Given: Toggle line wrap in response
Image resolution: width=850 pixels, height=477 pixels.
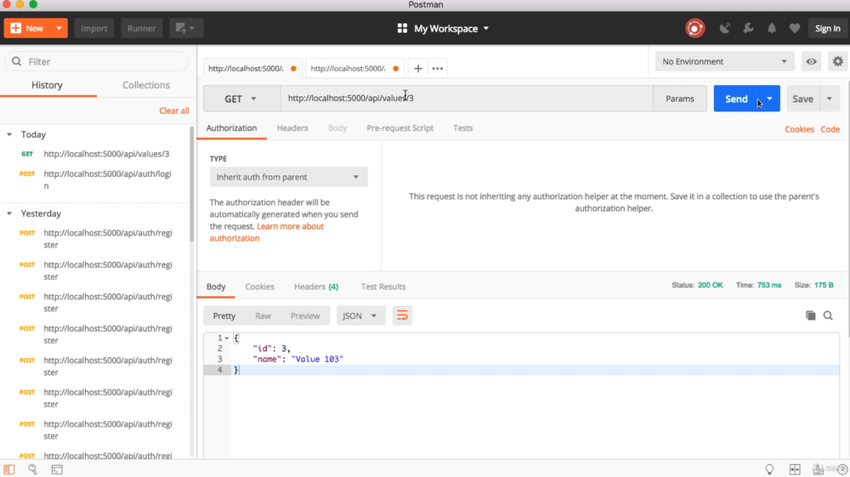Looking at the screenshot, I should tap(402, 315).
